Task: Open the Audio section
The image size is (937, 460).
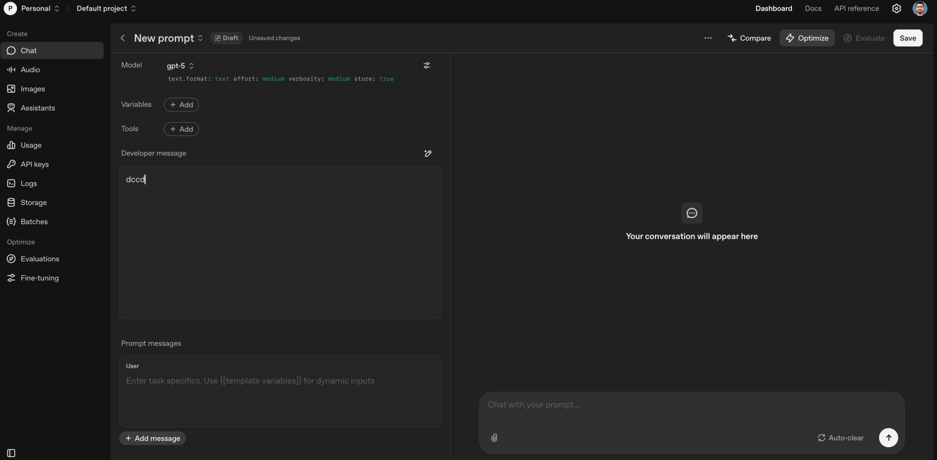Action: pyautogui.click(x=52, y=70)
